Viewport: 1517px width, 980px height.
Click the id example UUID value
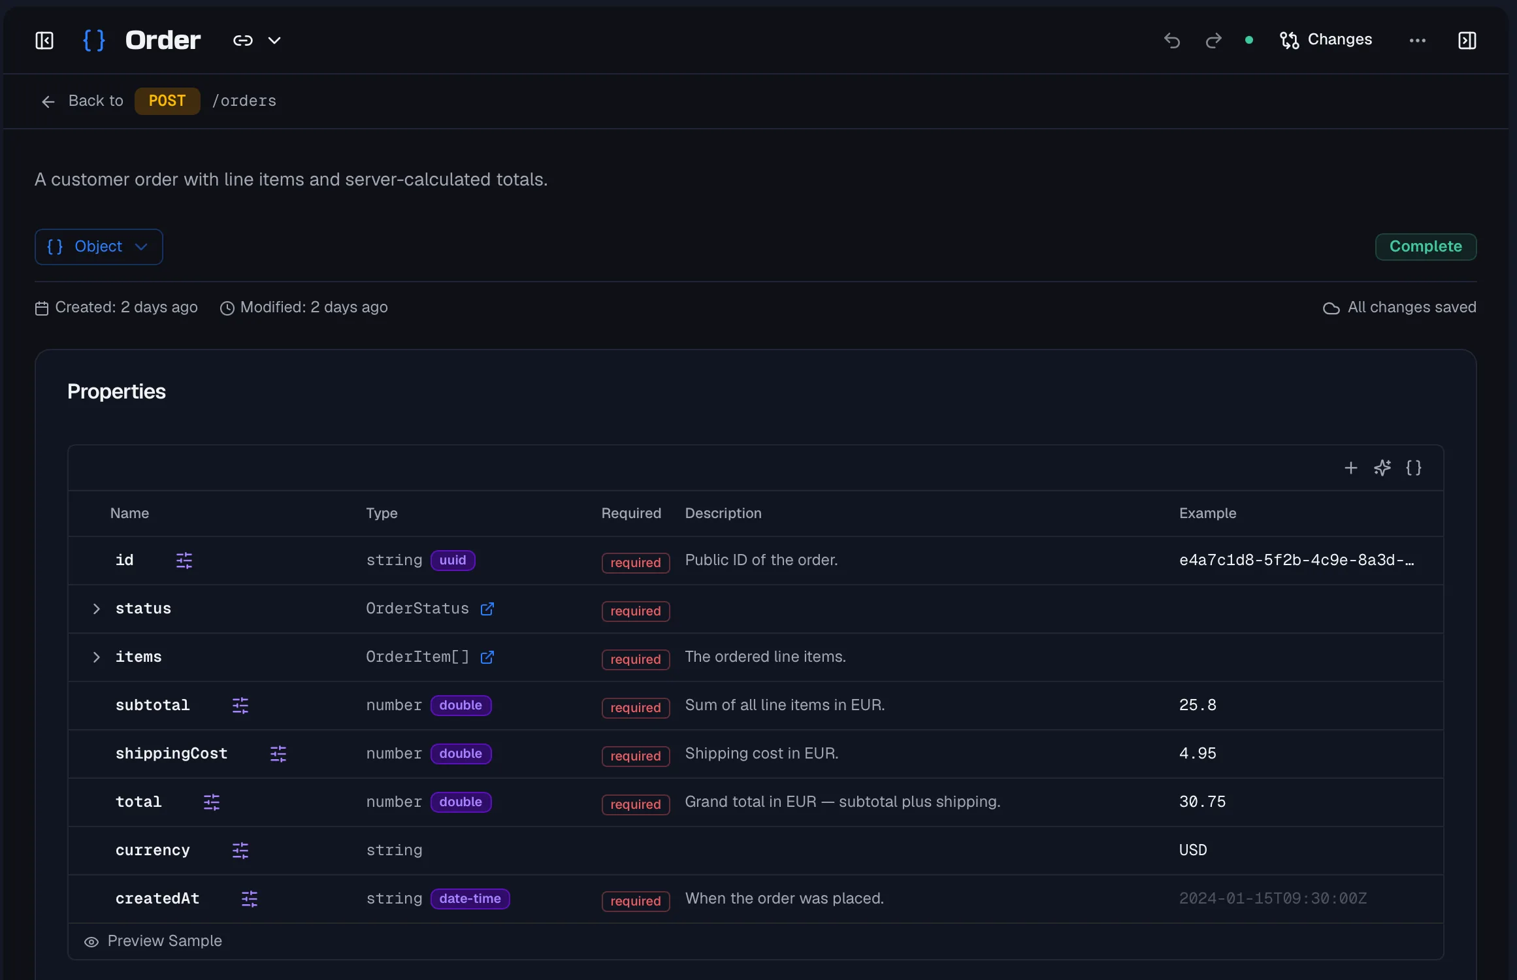pos(1296,561)
